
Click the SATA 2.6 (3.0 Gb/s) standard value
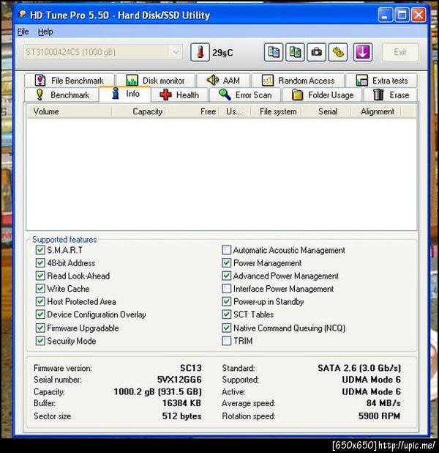[359, 368]
